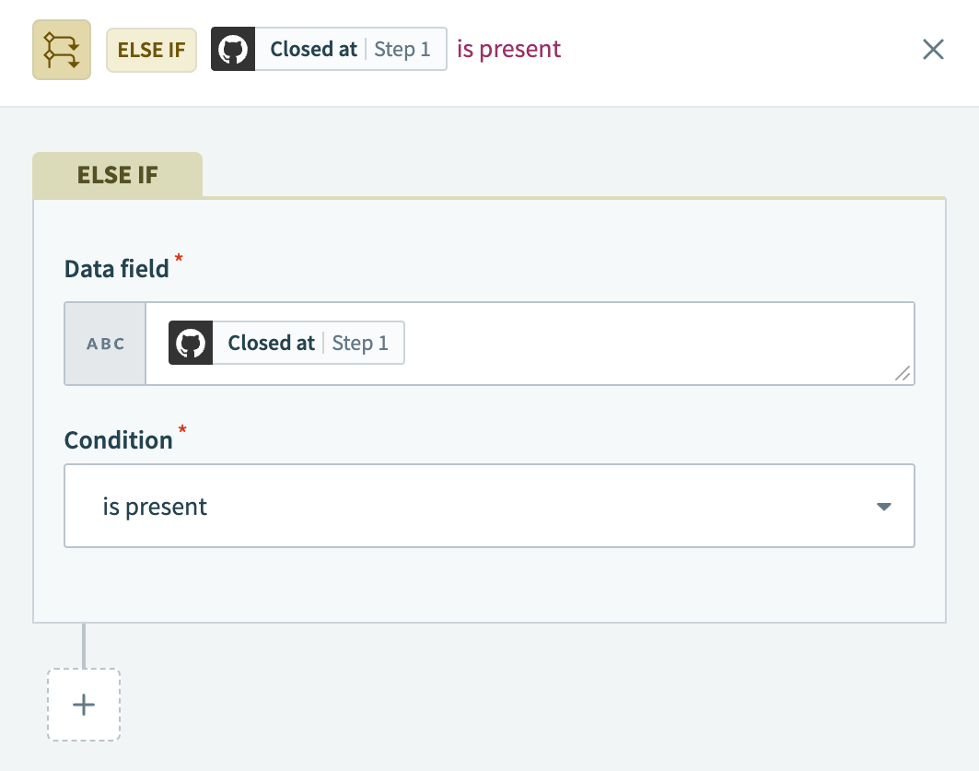Screen dimensions: 979x771
Task: Click the X icon to close the editor
Action: pos(933,49)
